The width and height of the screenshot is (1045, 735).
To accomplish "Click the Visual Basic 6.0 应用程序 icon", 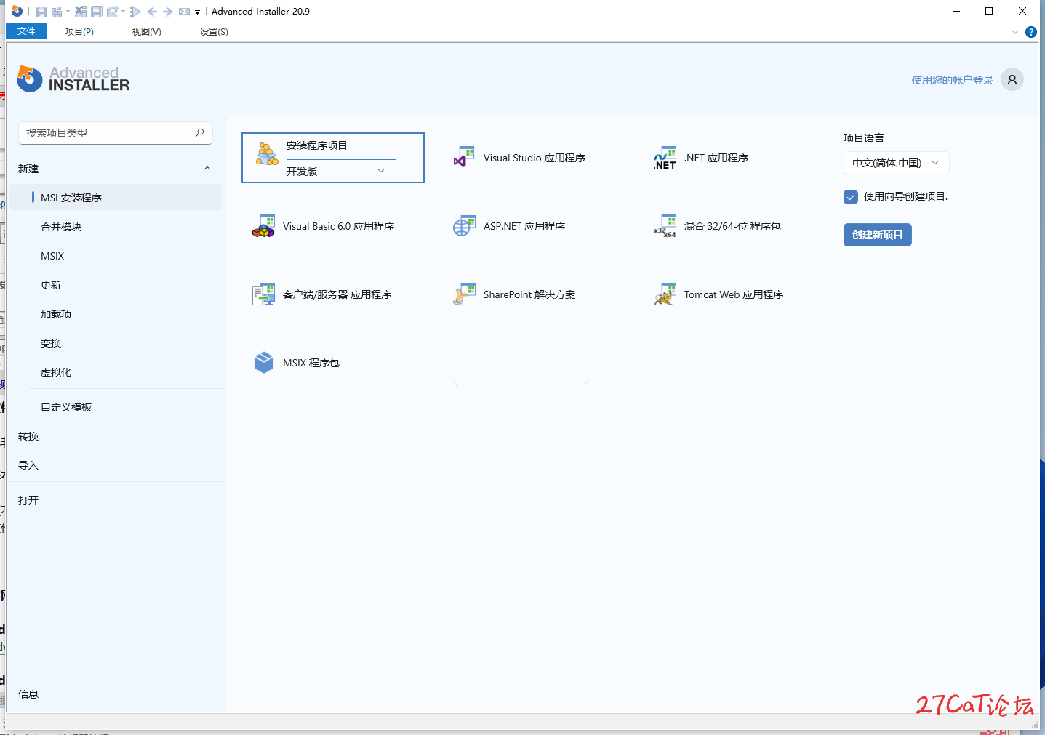I will (263, 226).
